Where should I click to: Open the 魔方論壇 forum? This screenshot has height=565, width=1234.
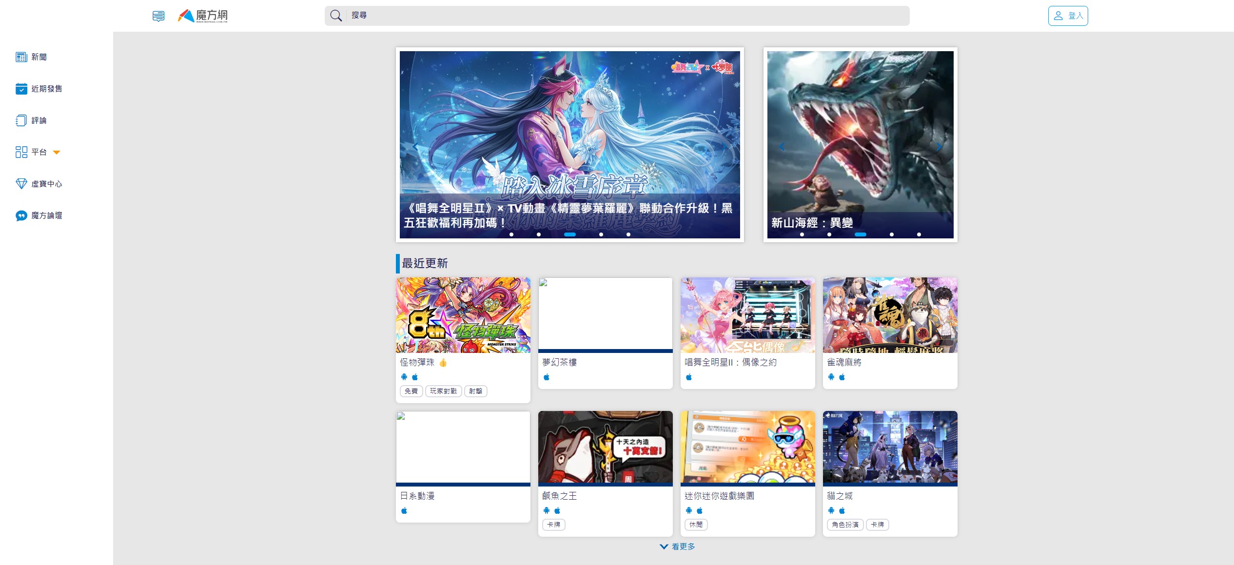click(46, 215)
